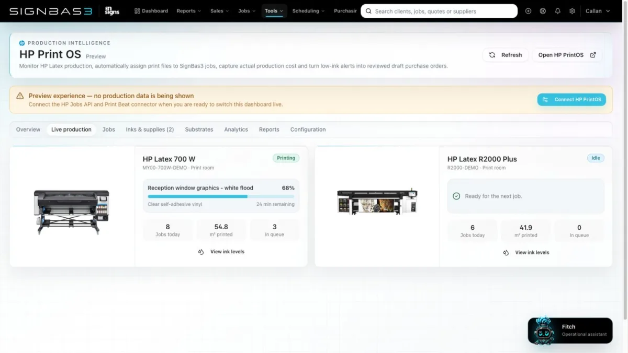Click the Preview tag beside HP Print OS
Image resolution: width=628 pixels, height=353 pixels.
[x=96, y=56]
